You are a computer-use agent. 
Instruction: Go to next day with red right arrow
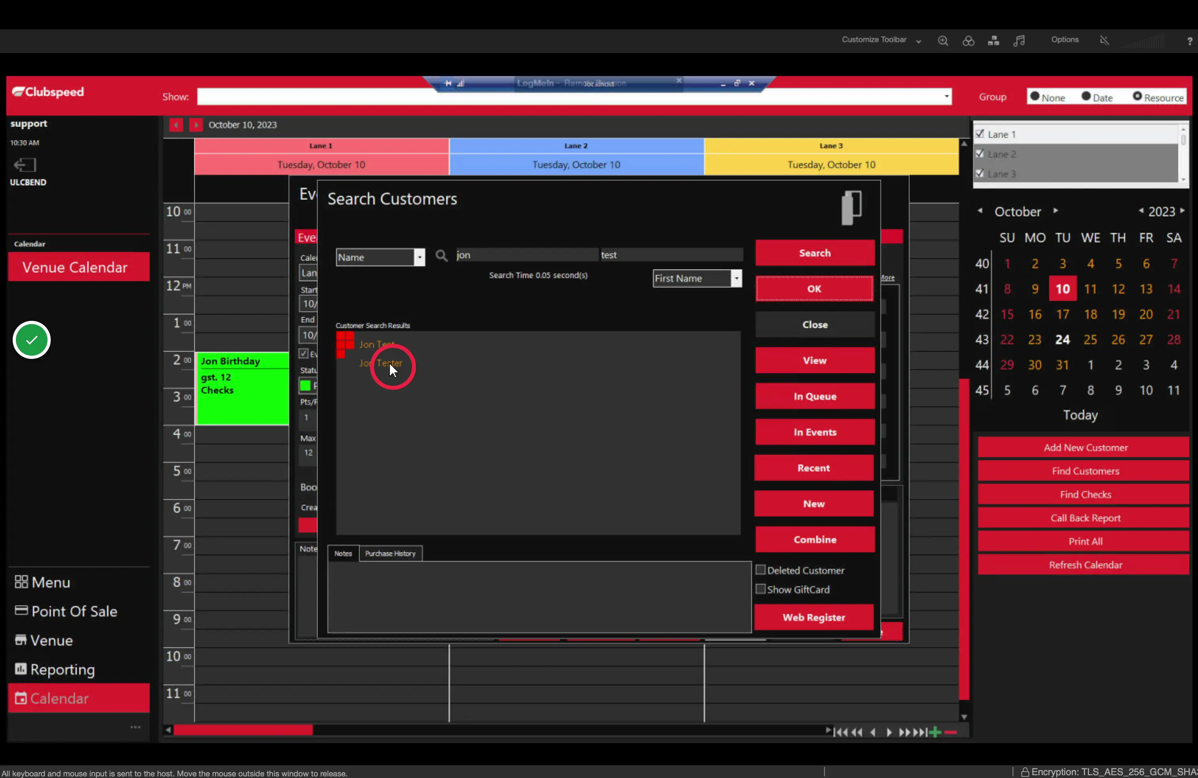click(196, 125)
